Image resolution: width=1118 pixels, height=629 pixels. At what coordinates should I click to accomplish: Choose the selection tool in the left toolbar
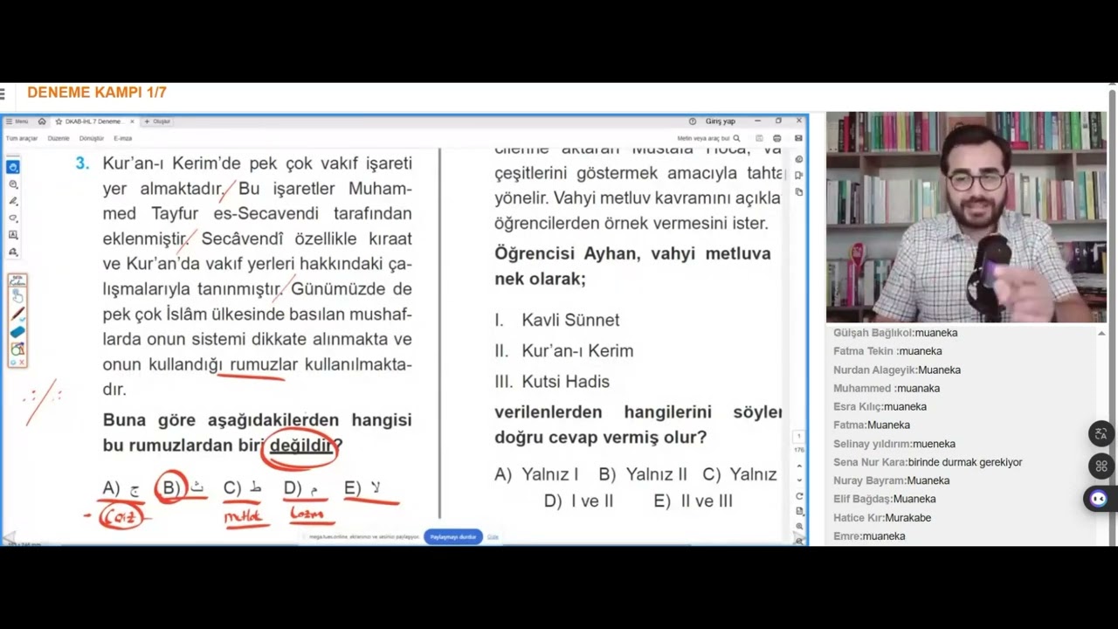tap(12, 167)
